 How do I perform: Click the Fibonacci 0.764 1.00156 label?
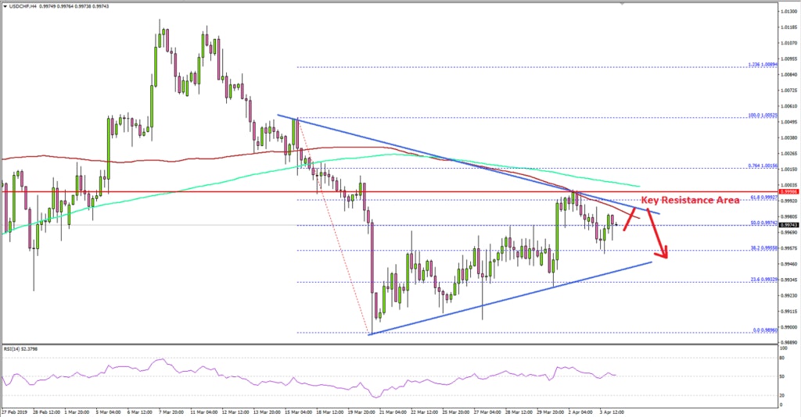(x=763, y=166)
